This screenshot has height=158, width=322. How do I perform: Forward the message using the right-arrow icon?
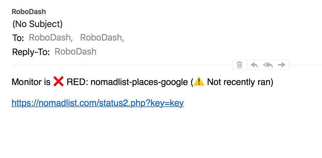[x=282, y=65]
